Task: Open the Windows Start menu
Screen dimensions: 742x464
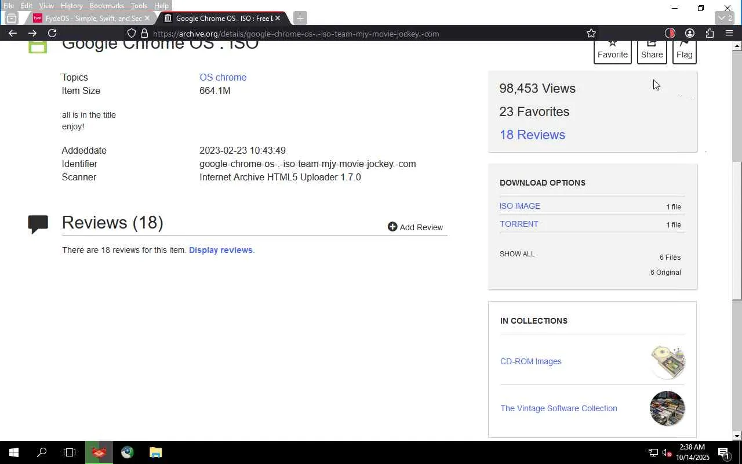Action: point(14,452)
